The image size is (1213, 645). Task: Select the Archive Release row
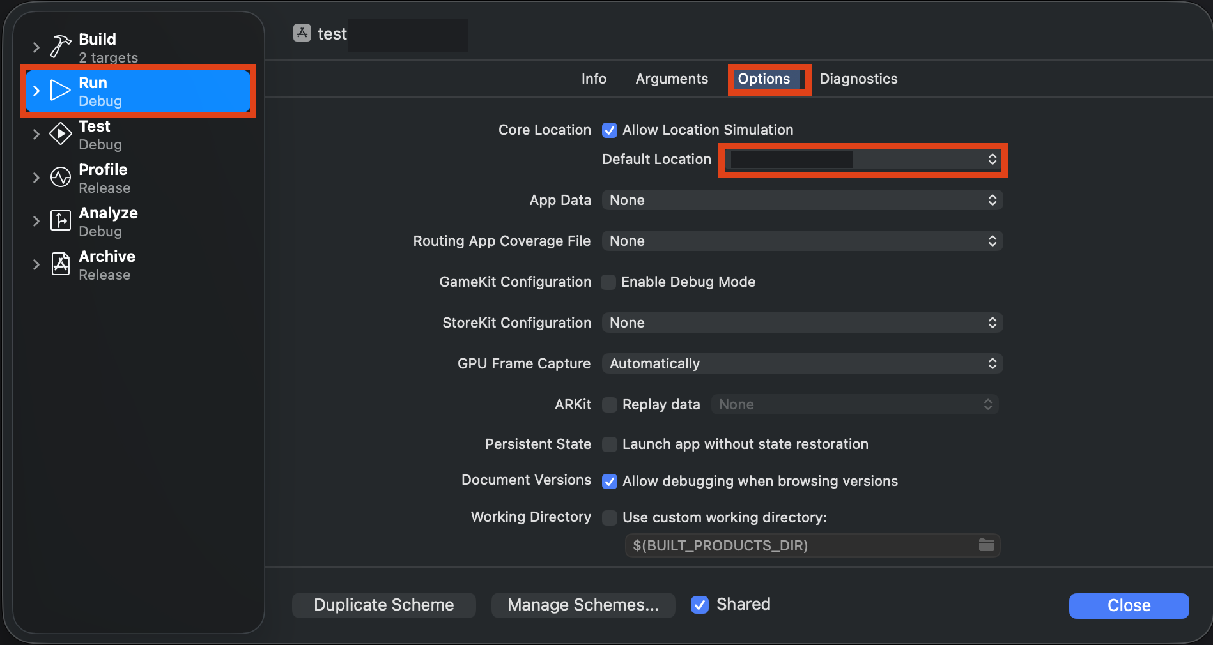coord(138,264)
